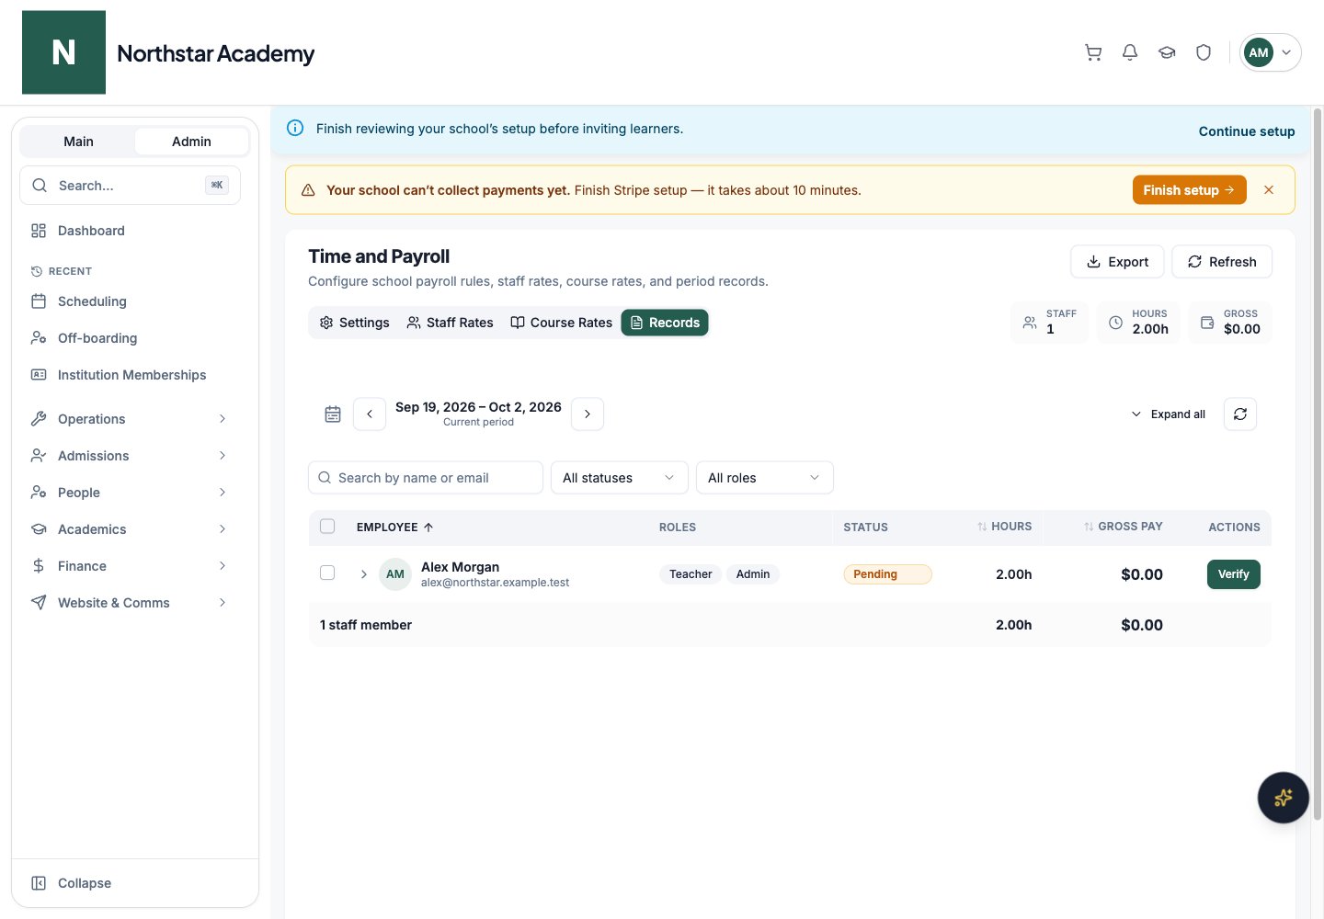1324x919 pixels.
Task: Open Dashboard from the sidebar
Action: click(x=131, y=231)
